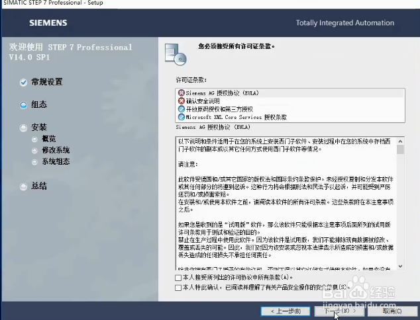Click the grey step indicator for 安装
The width and height of the screenshot is (420, 320).
[x=24, y=128]
